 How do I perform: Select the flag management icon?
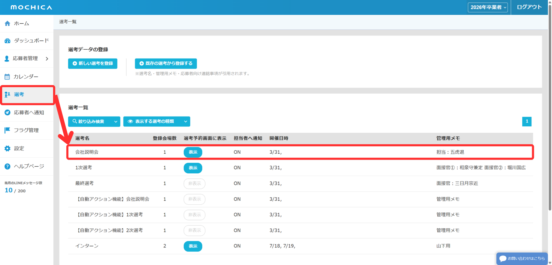click(7, 130)
